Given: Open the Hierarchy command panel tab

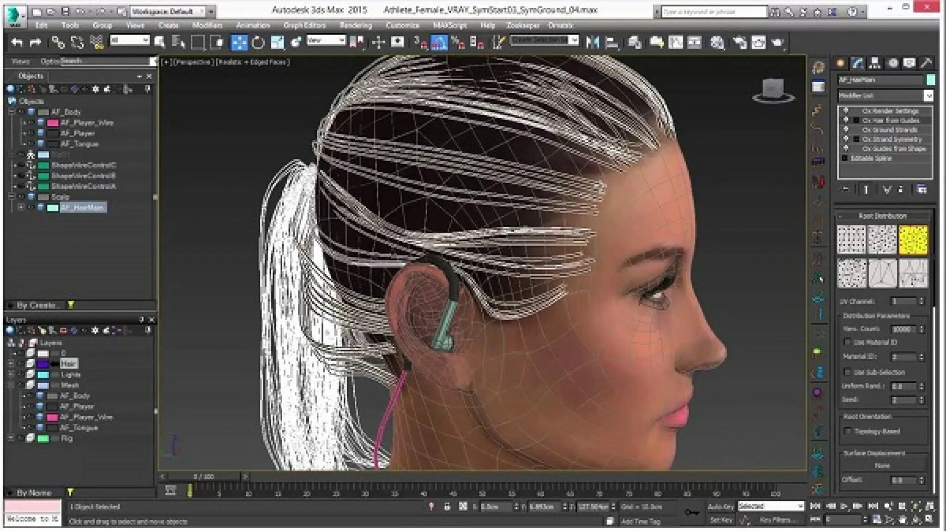Looking at the screenshot, I should 874,63.
